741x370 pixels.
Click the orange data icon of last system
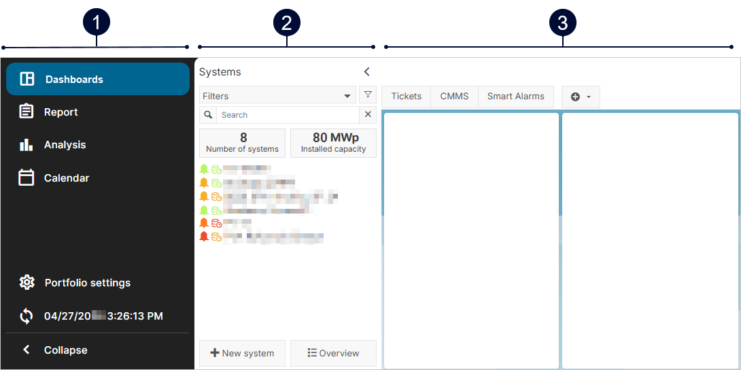(217, 237)
